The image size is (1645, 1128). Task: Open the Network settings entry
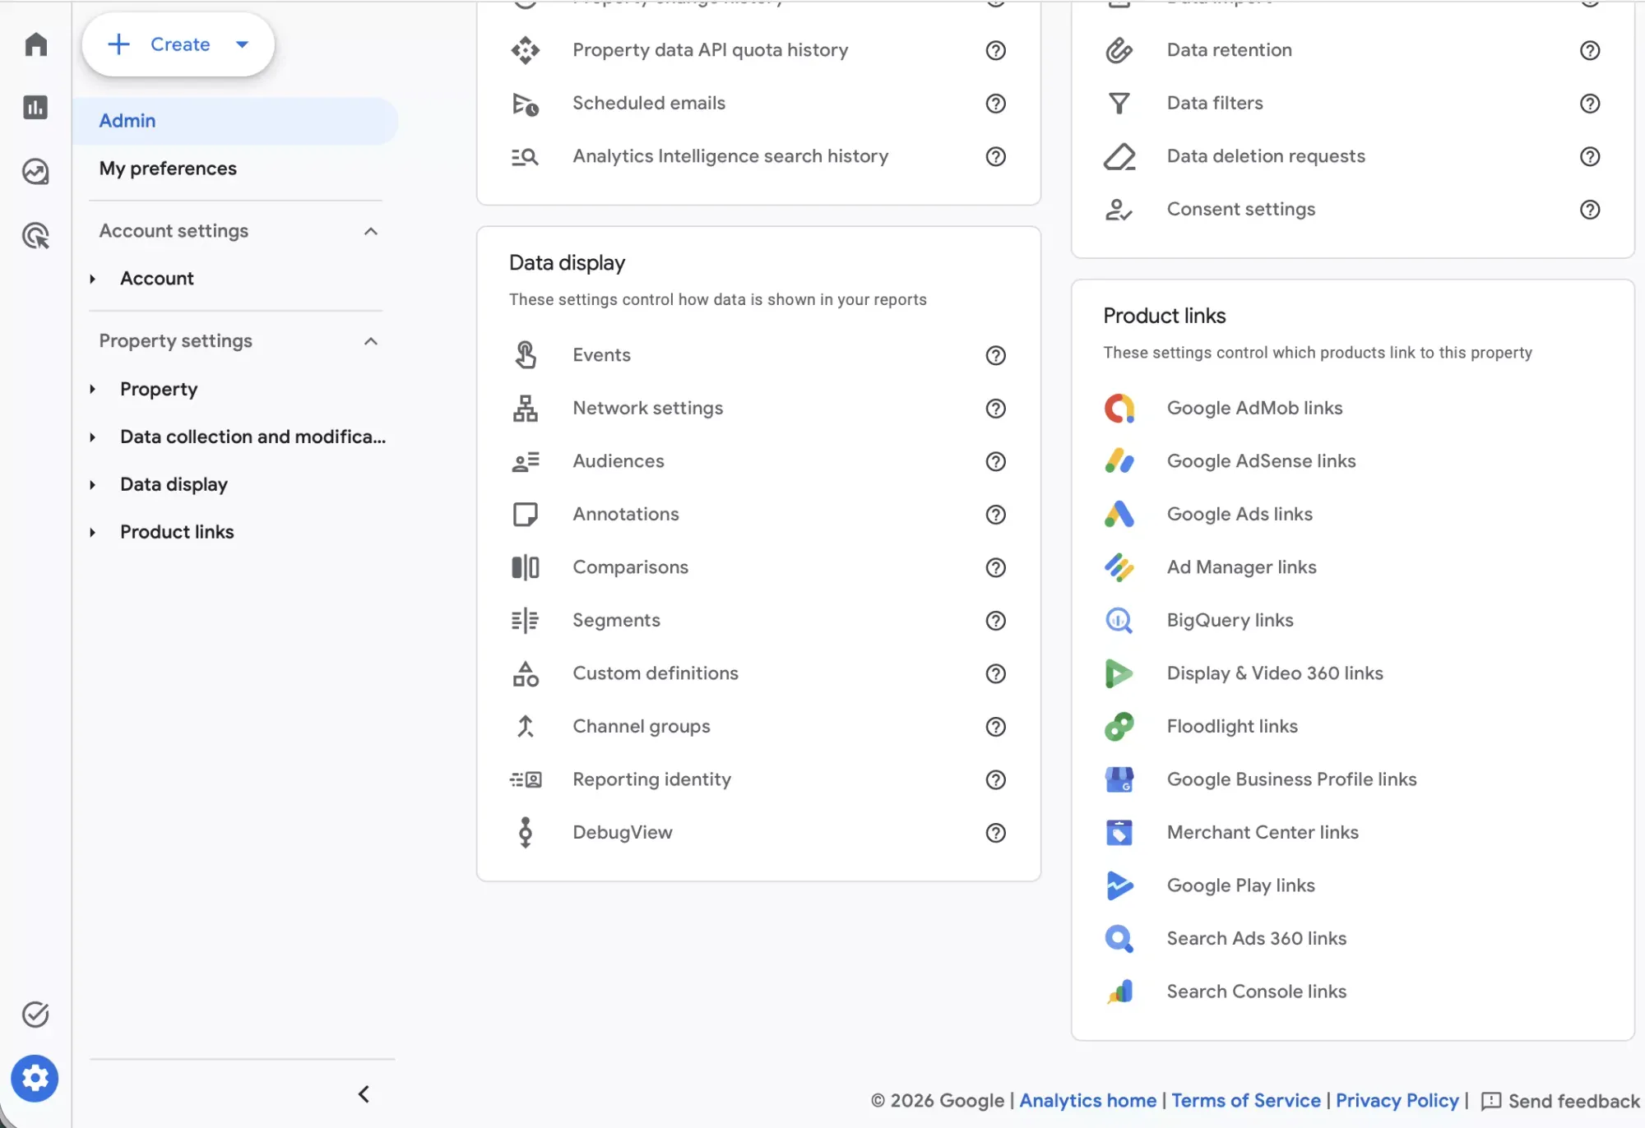click(x=647, y=409)
